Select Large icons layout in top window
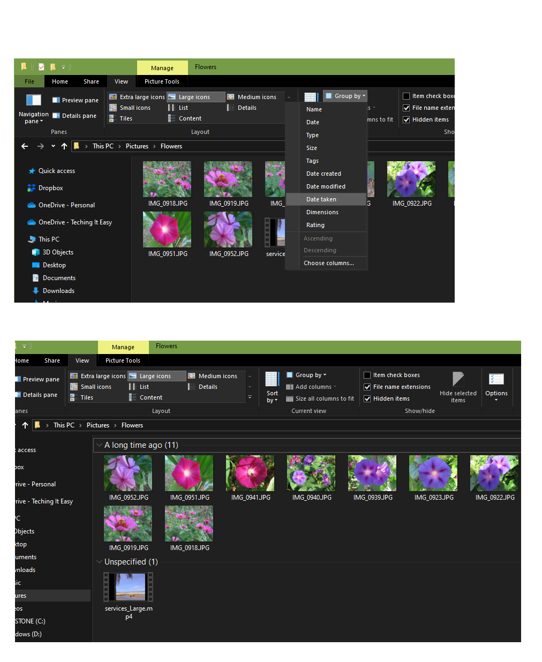 point(195,97)
